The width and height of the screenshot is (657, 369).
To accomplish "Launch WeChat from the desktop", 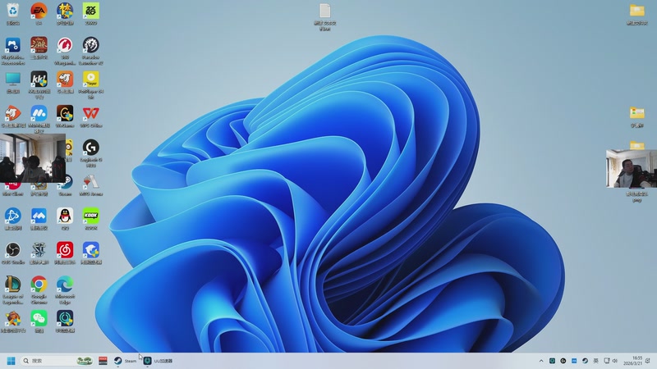I will click(x=39, y=321).
